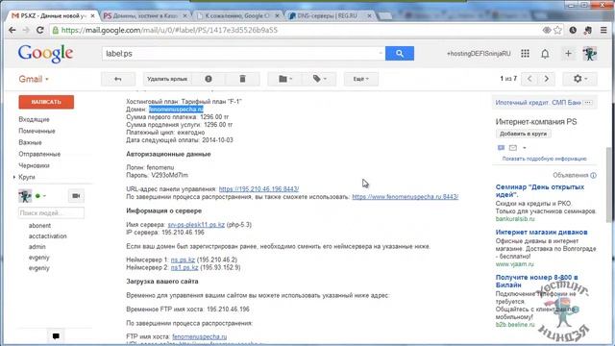The height and width of the screenshot is (346, 615).
Task: Click the НАПИСАТЬ compose button
Action: coord(46,102)
